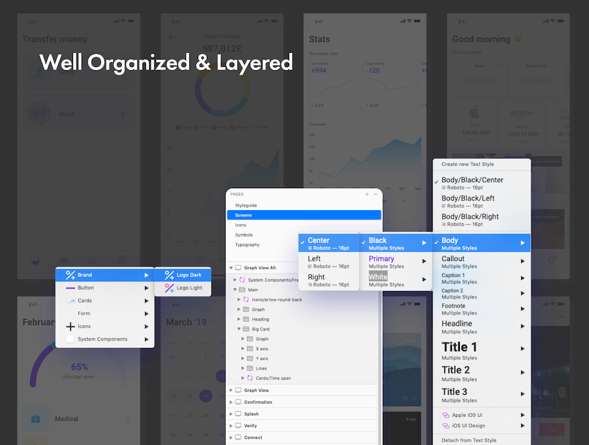This screenshot has height=445, width=589.
Task: Expand the Heading group
Action: [239, 319]
